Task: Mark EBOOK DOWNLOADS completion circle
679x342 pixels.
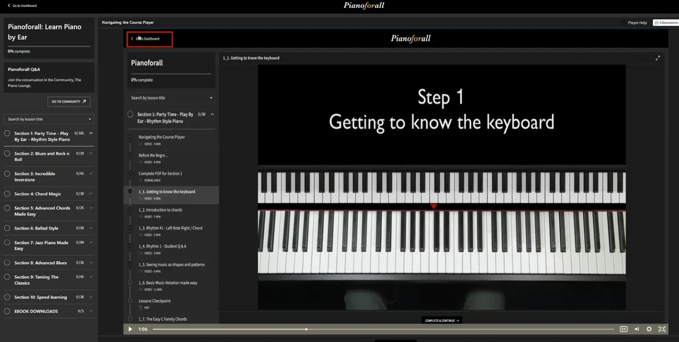Action: (x=7, y=311)
